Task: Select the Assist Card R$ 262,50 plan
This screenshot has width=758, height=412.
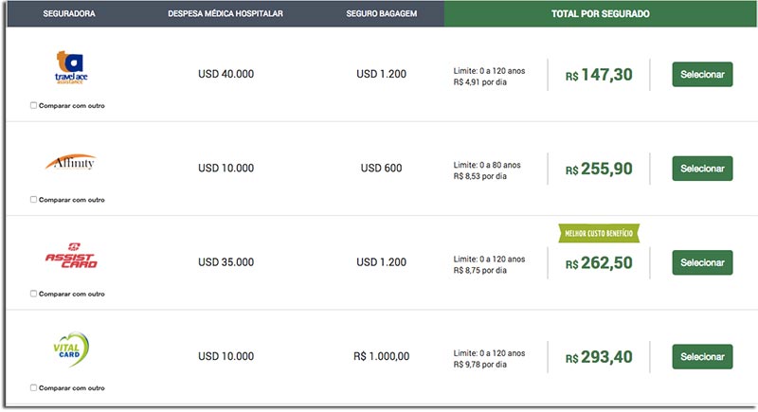Action: click(x=702, y=262)
